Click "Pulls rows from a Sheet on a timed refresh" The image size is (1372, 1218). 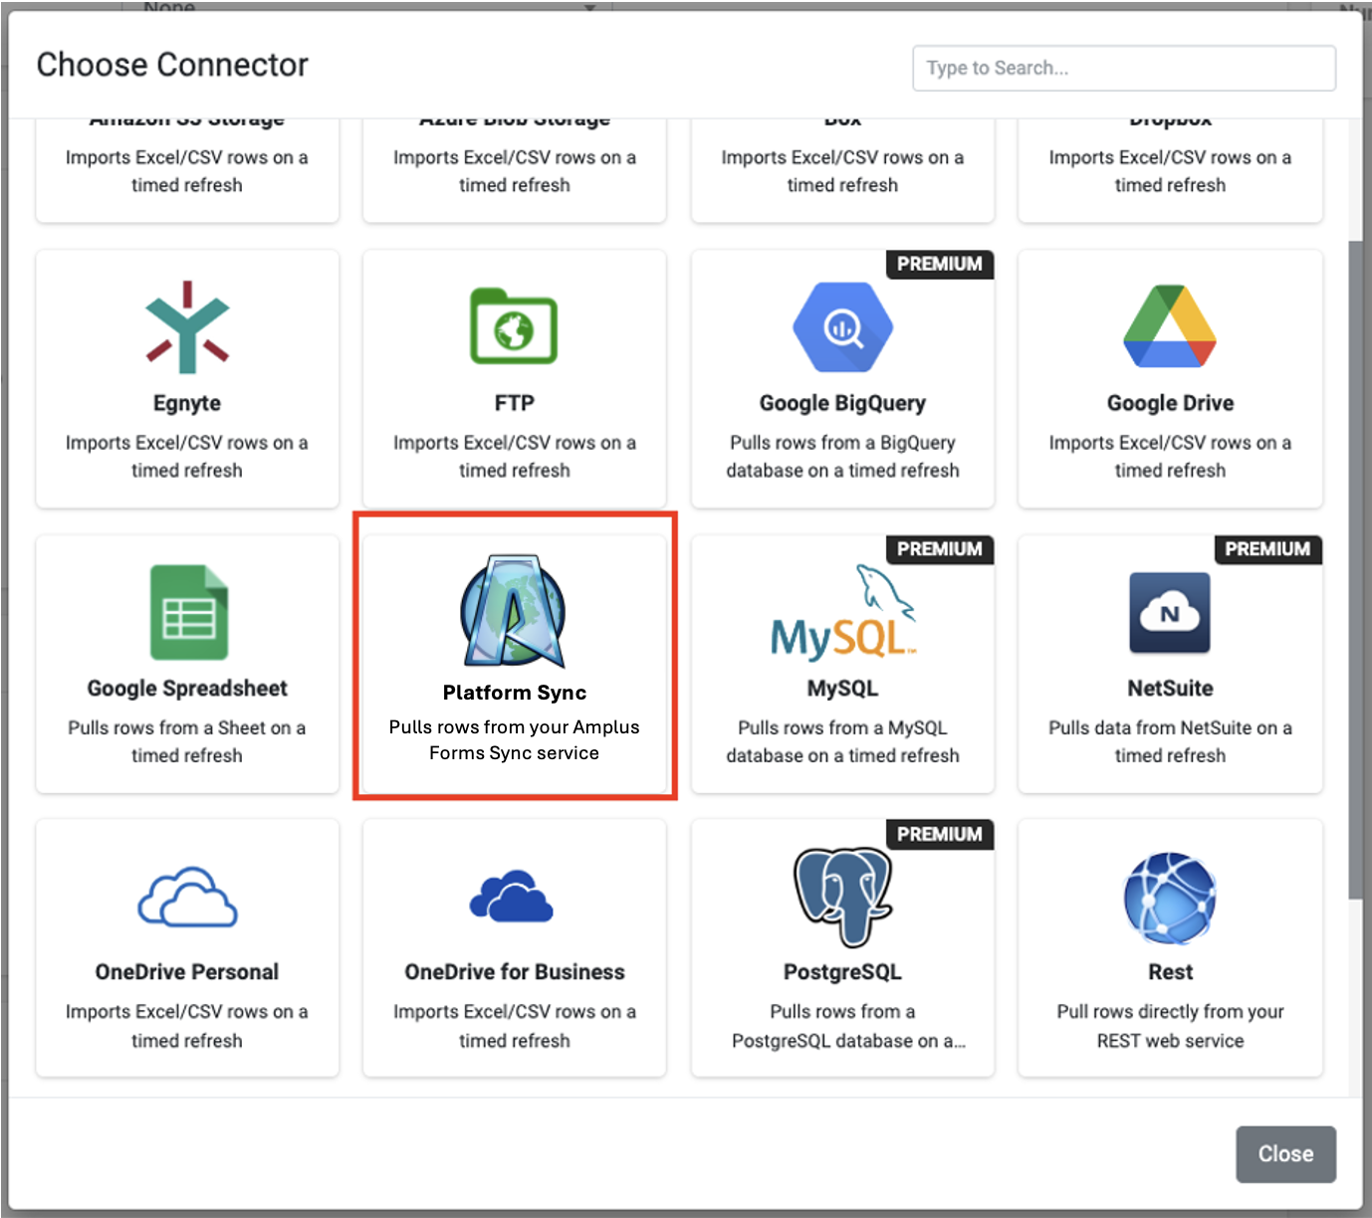click(187, 741)
